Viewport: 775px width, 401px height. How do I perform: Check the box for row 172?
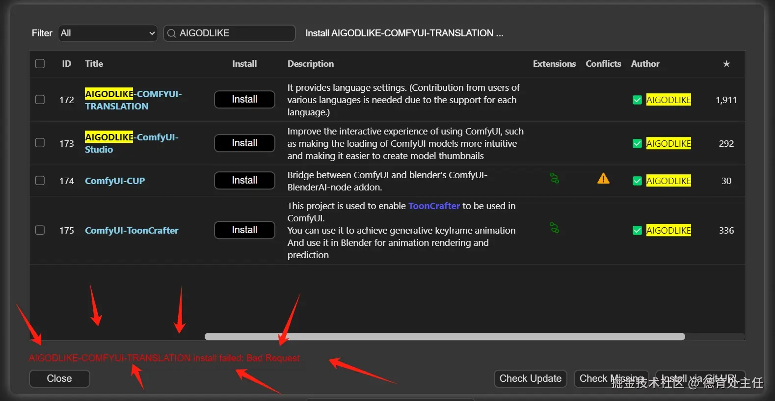[40, 100]
